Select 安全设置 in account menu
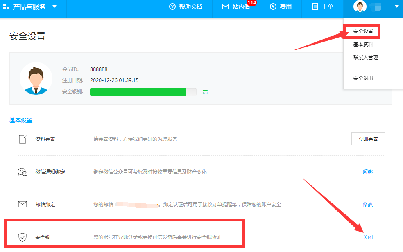The image size is (403, 252). coord(363,31)
